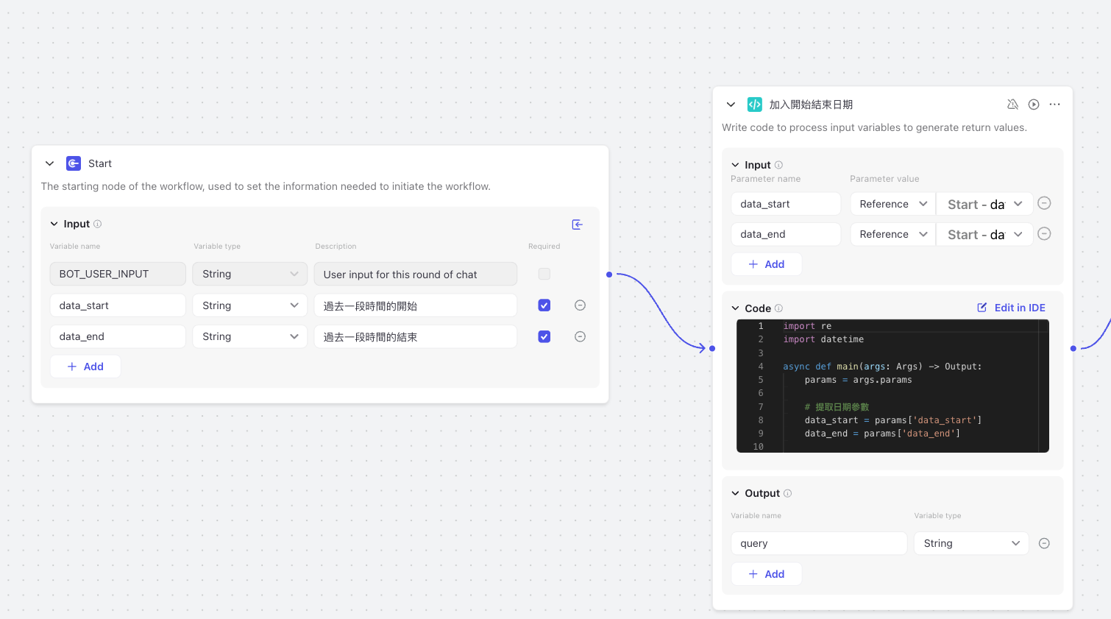
Task: Remove the data_start variable row in Start node
Action: [580, 305]
